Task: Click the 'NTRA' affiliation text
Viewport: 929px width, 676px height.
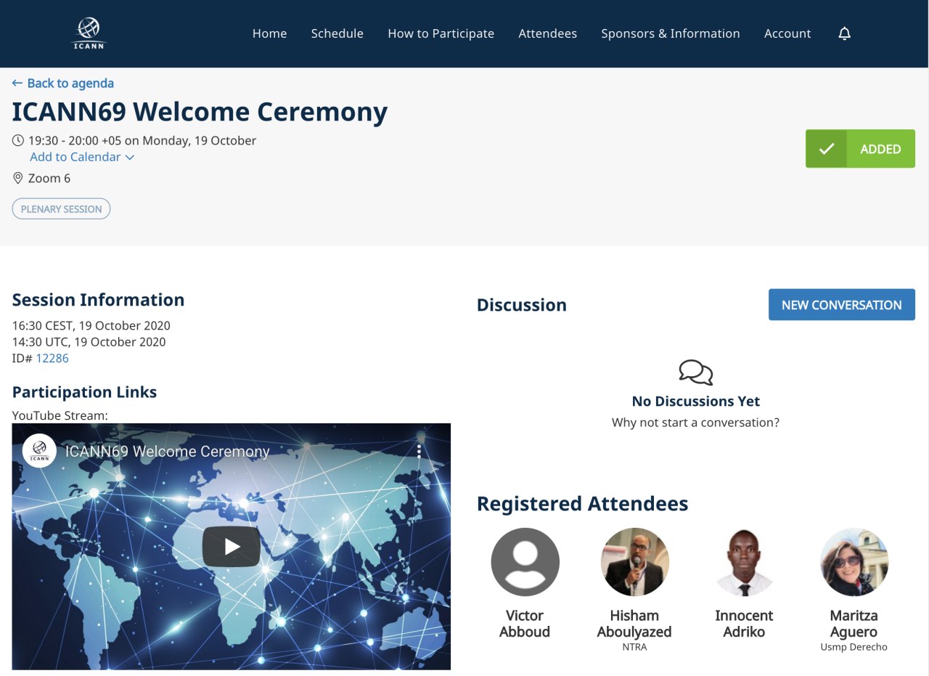Action: (634, 647)
